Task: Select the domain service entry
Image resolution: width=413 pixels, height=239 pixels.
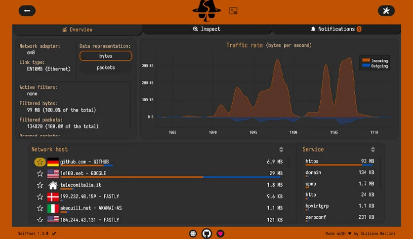Action: tap(340, 173)
